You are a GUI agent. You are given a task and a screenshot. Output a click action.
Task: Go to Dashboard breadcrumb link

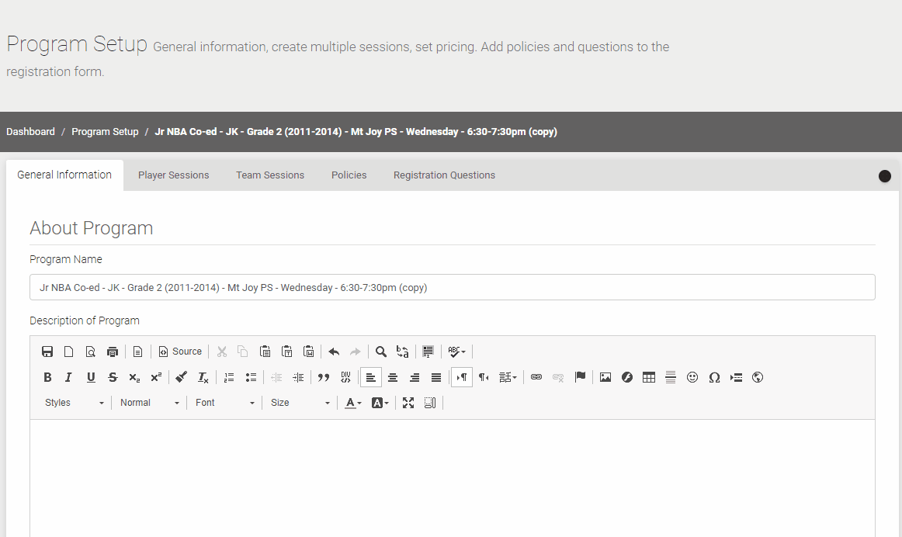pyautogui.click(x=30, y=132)
